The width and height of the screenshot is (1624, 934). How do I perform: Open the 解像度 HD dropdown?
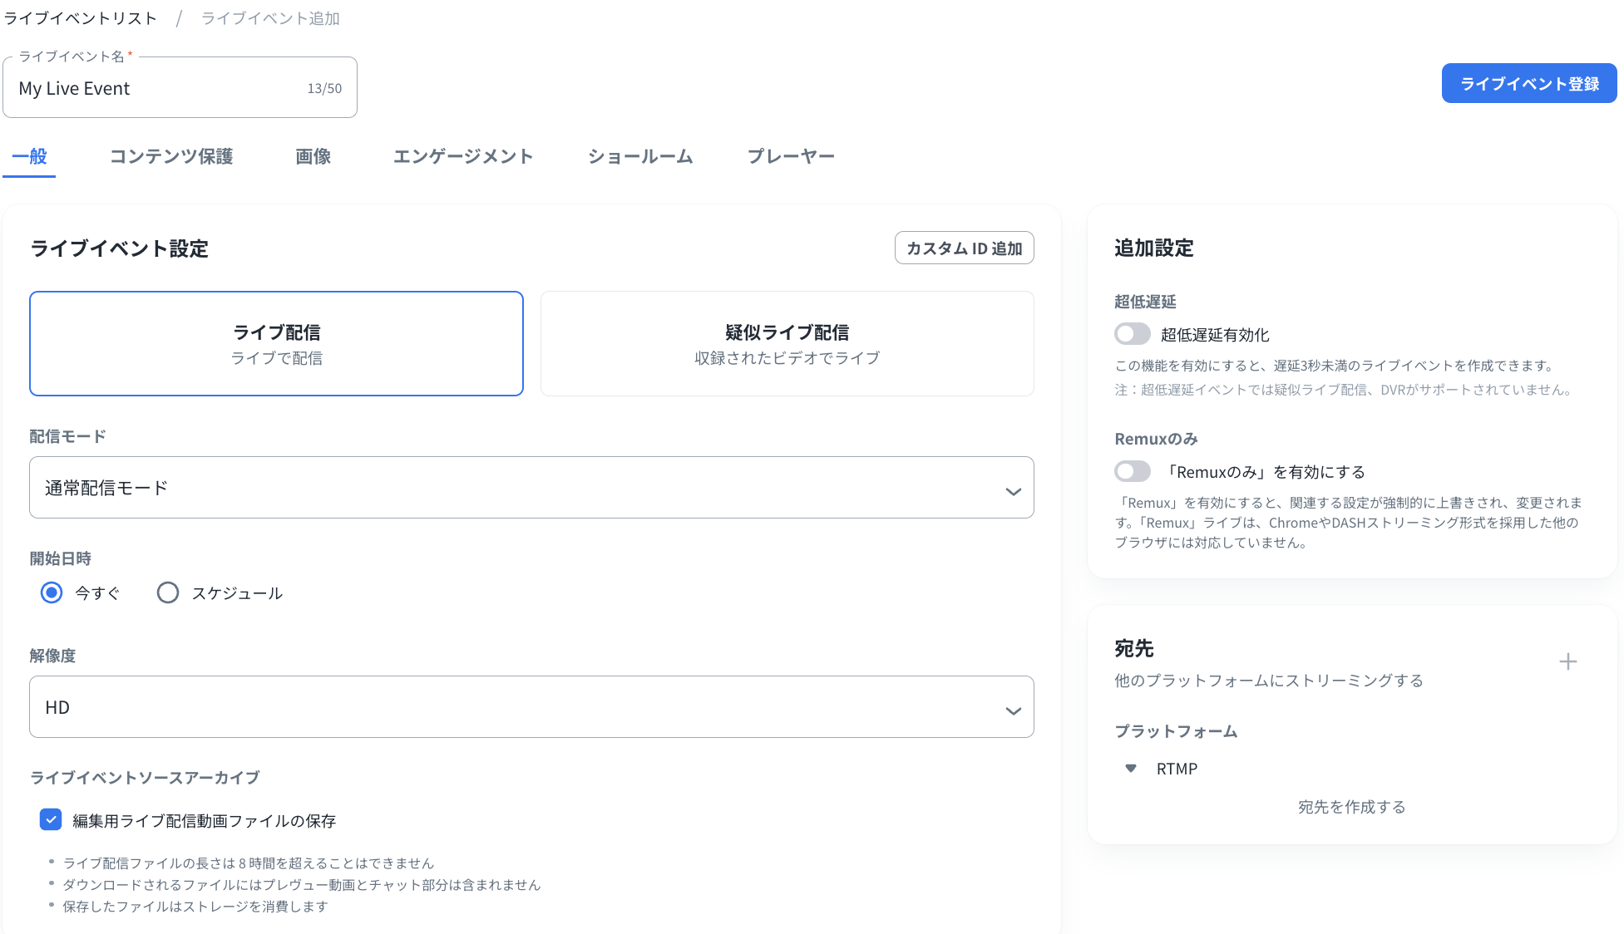coord(531,707)
